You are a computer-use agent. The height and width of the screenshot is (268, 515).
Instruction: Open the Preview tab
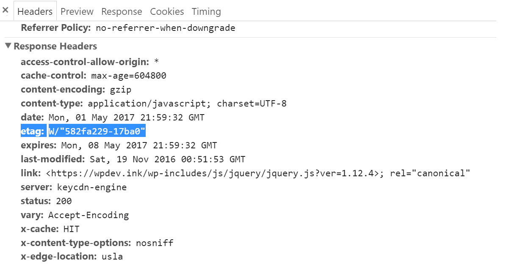coord(77,11)
